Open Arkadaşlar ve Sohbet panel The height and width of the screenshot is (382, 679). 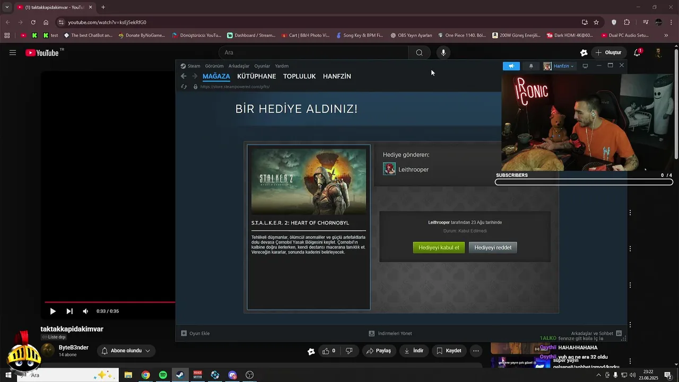[x=596, y=333]
